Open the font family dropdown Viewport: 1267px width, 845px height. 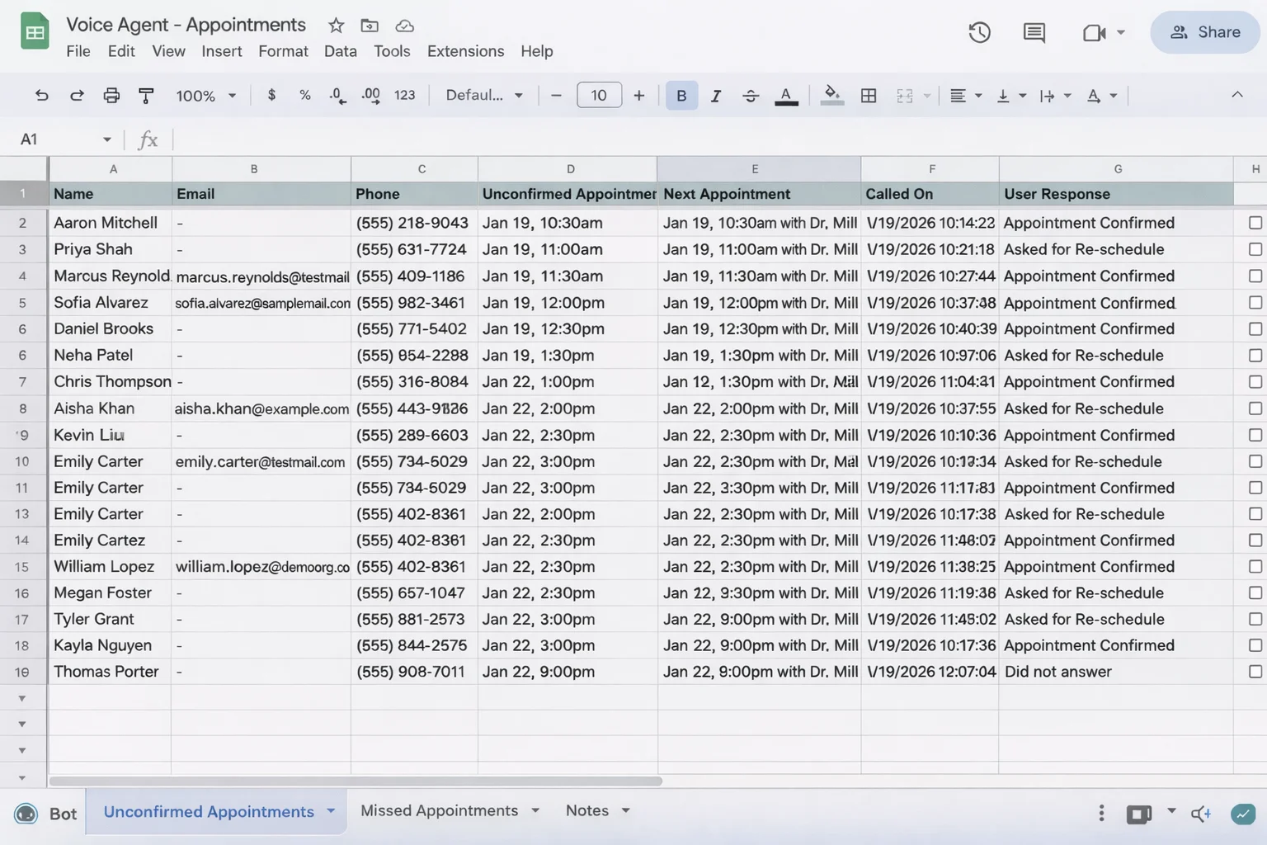[x=484, y=96]
